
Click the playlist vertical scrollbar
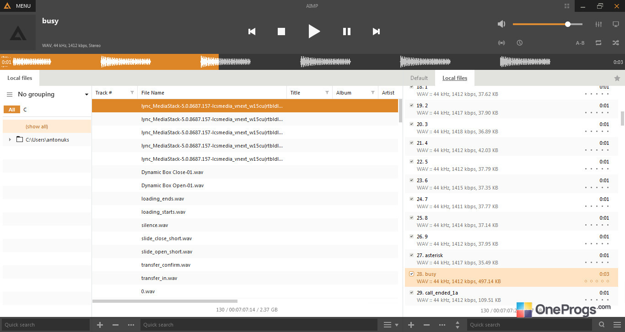(x=622, y=118)
